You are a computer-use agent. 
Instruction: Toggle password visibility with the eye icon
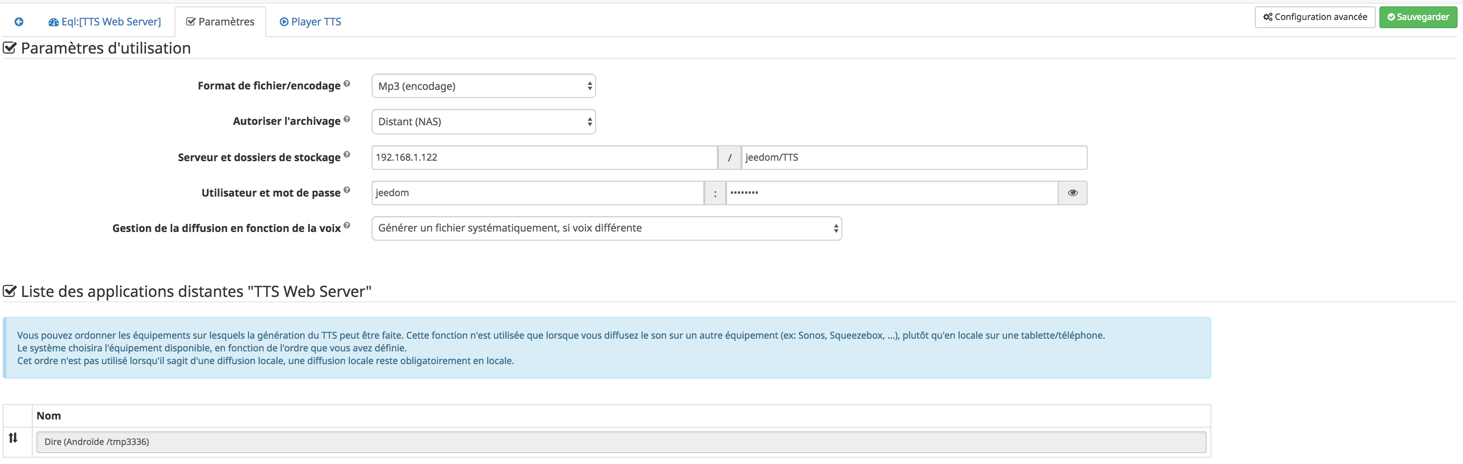click(x=1072, y=193)
